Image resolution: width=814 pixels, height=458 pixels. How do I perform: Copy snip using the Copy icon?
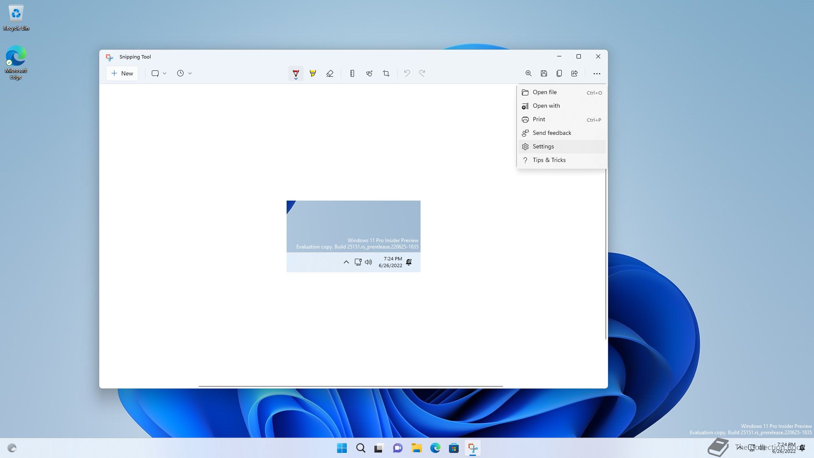point(559,73)
